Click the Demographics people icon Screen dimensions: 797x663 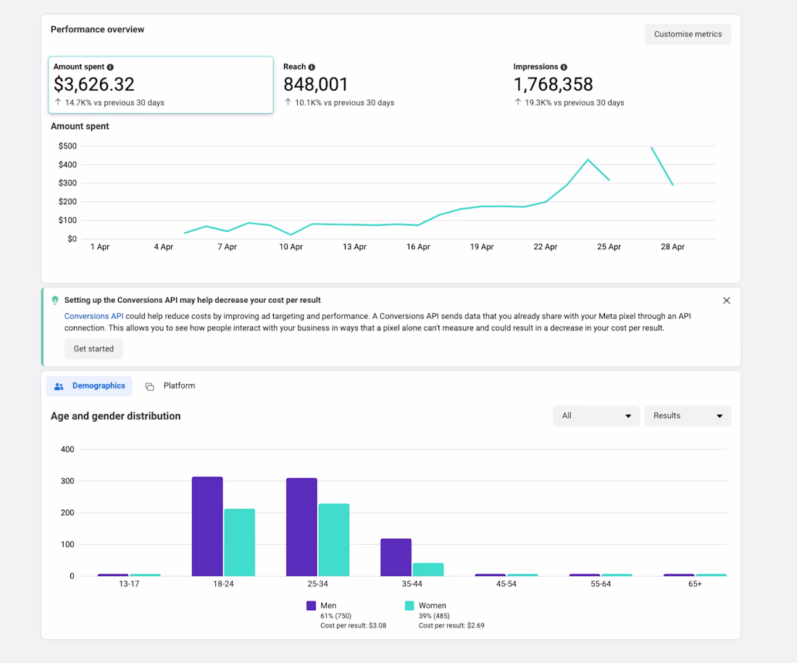(x=59, y=386)
